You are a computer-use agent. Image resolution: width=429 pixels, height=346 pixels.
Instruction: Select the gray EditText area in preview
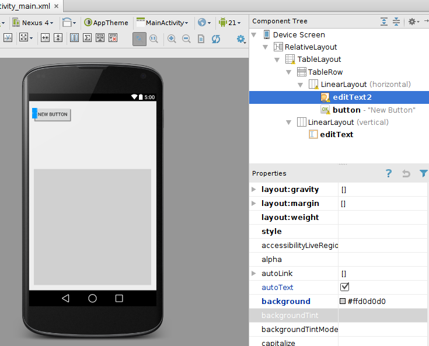tap(92, 227)
